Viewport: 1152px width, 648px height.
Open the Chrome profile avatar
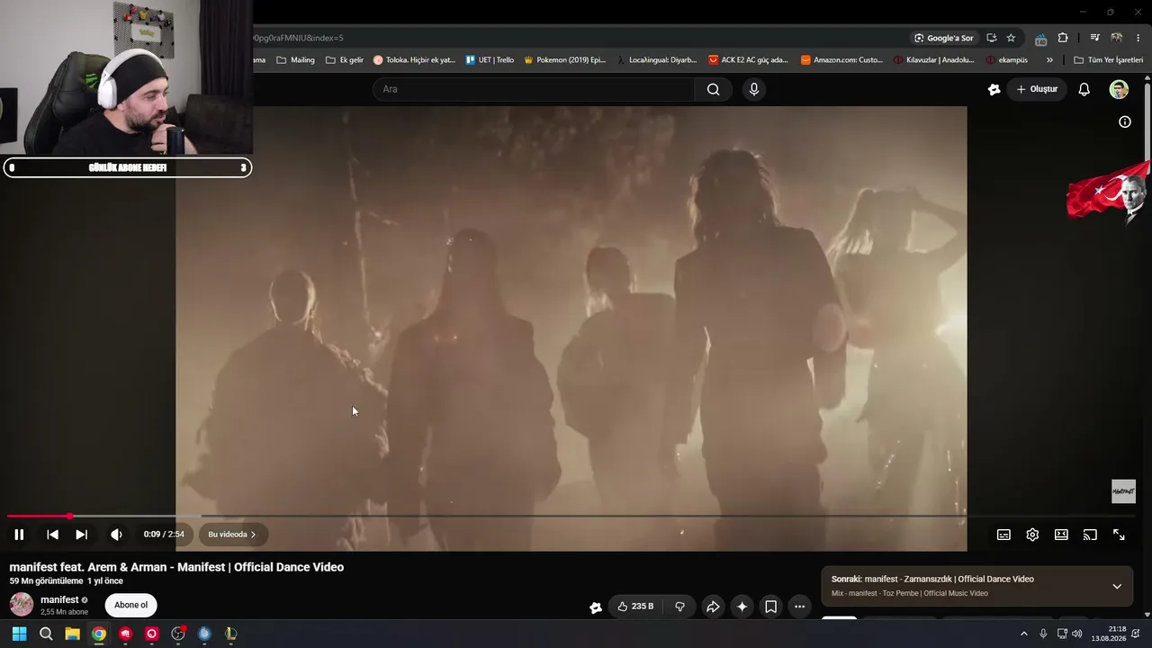tap(1117, 38)
